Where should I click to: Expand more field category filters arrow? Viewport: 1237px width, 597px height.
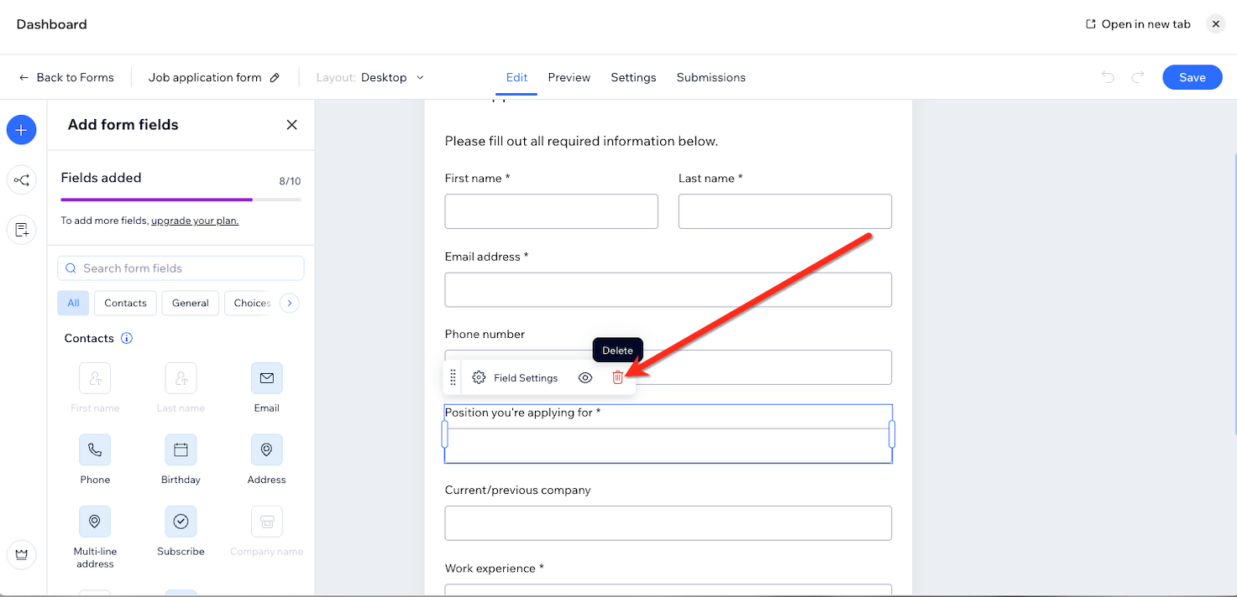[x=290, y=304]
